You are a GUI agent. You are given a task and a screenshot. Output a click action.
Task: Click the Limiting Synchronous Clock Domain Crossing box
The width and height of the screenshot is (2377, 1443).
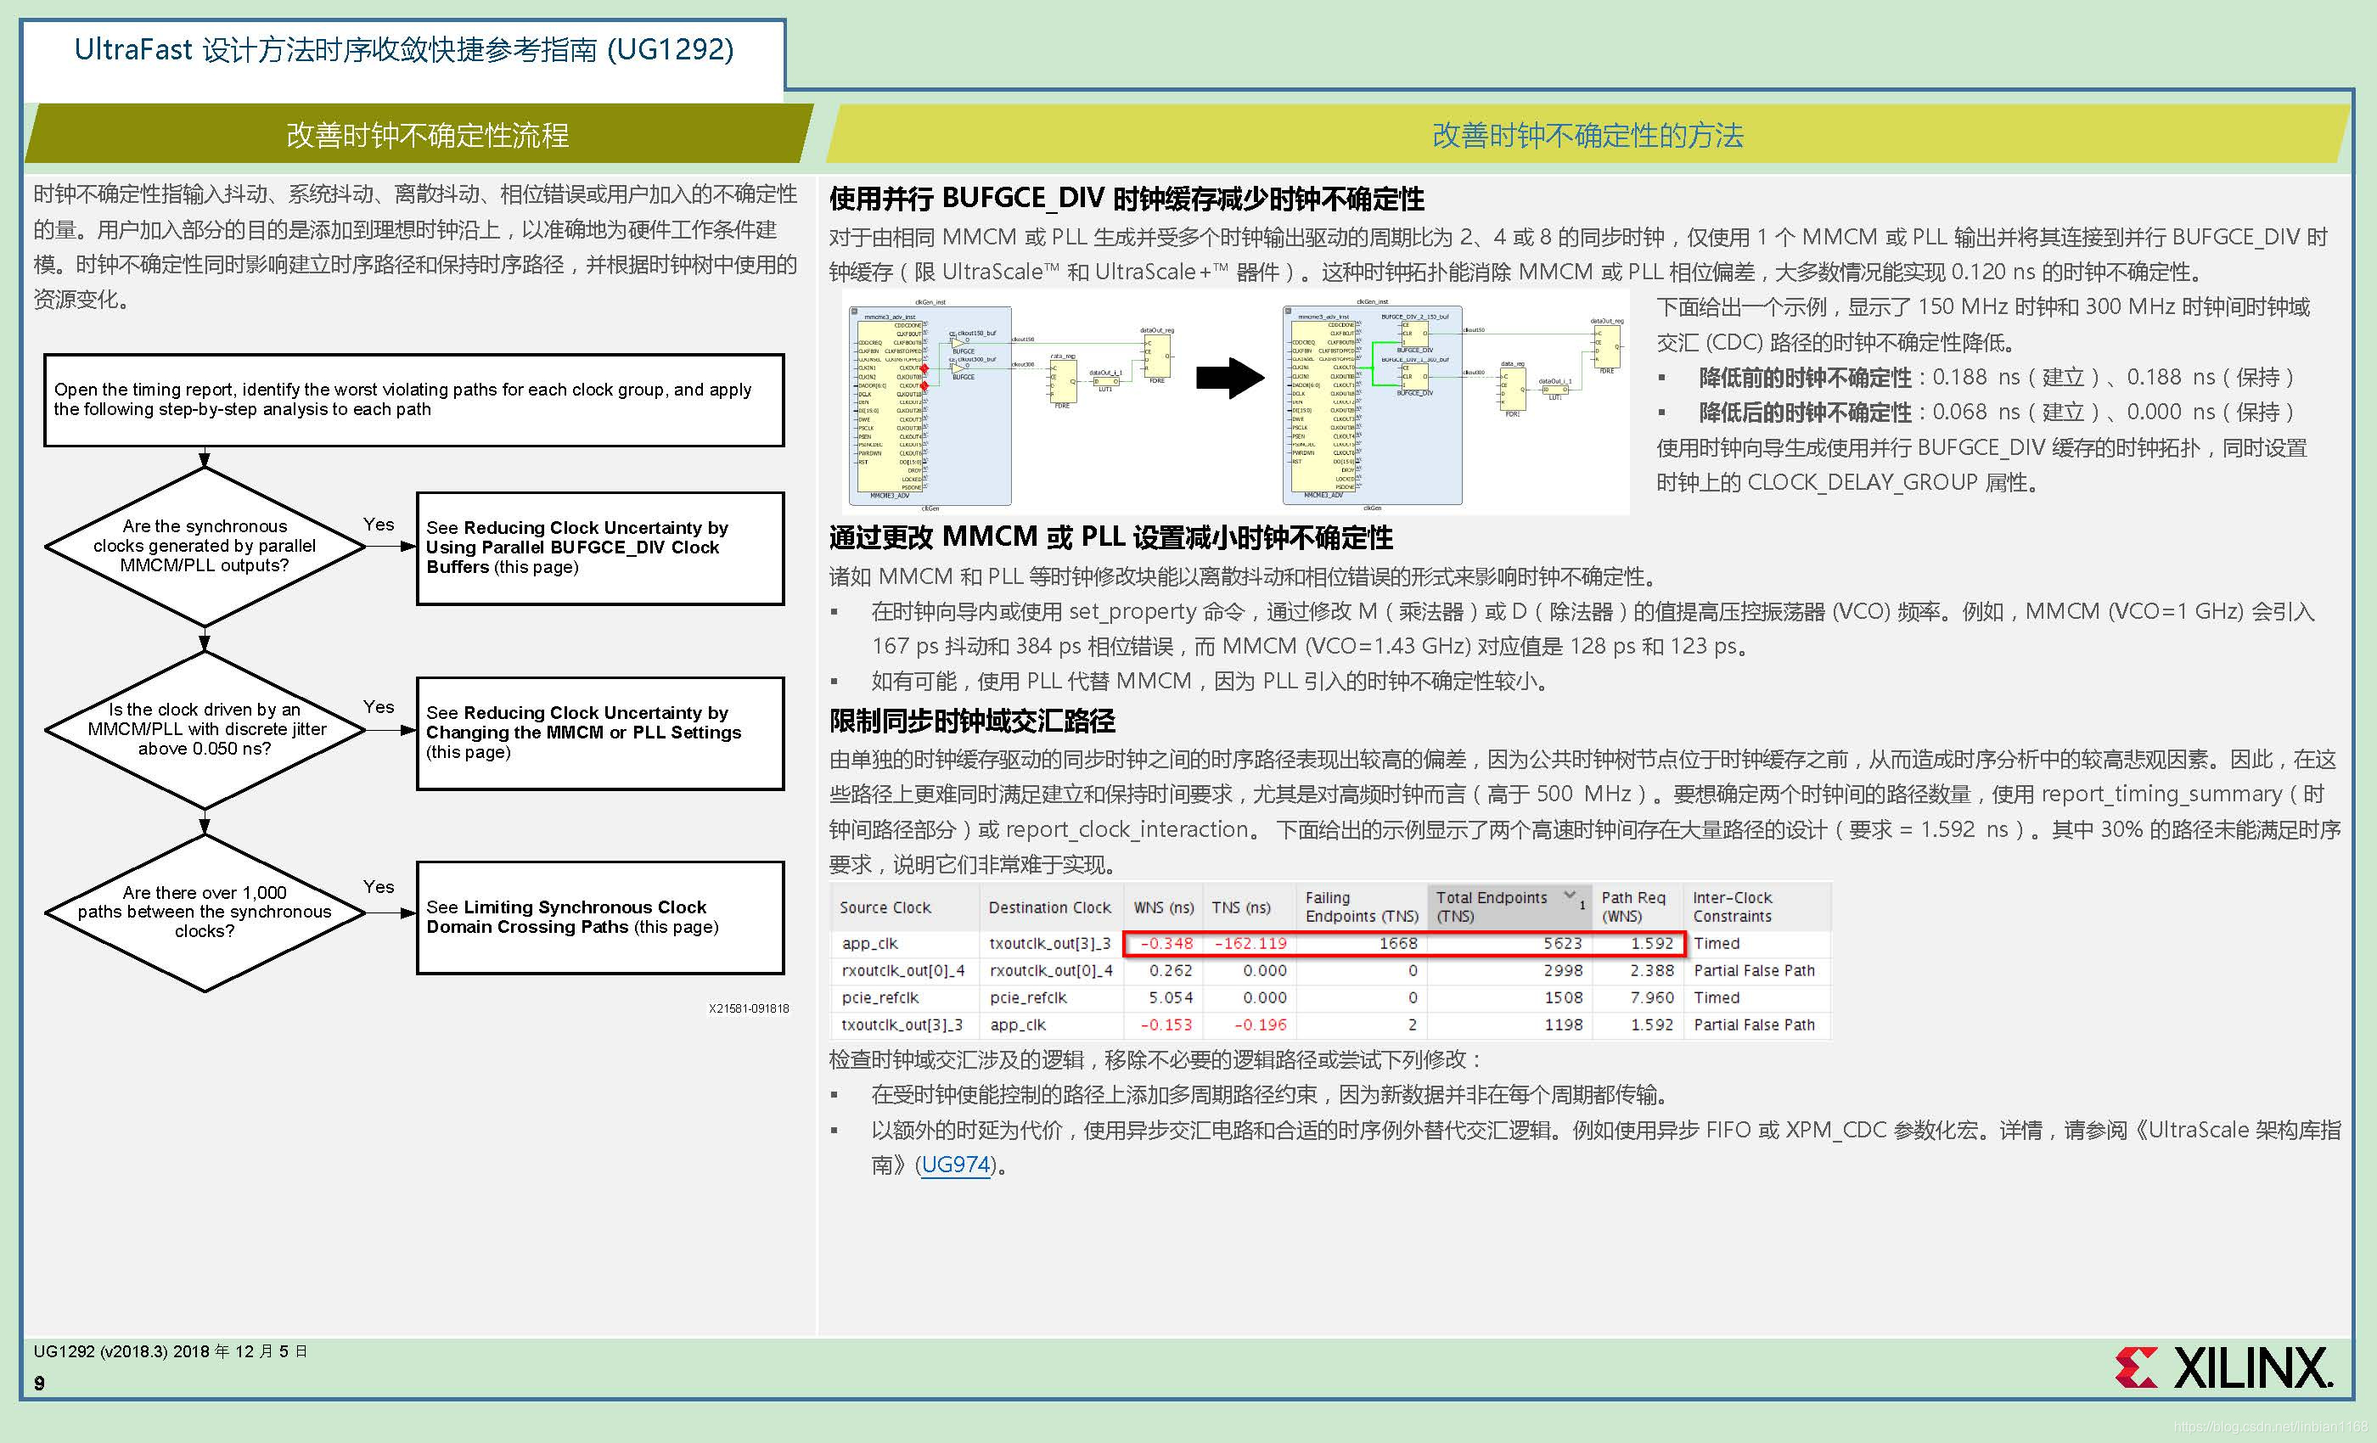point(600,918)
